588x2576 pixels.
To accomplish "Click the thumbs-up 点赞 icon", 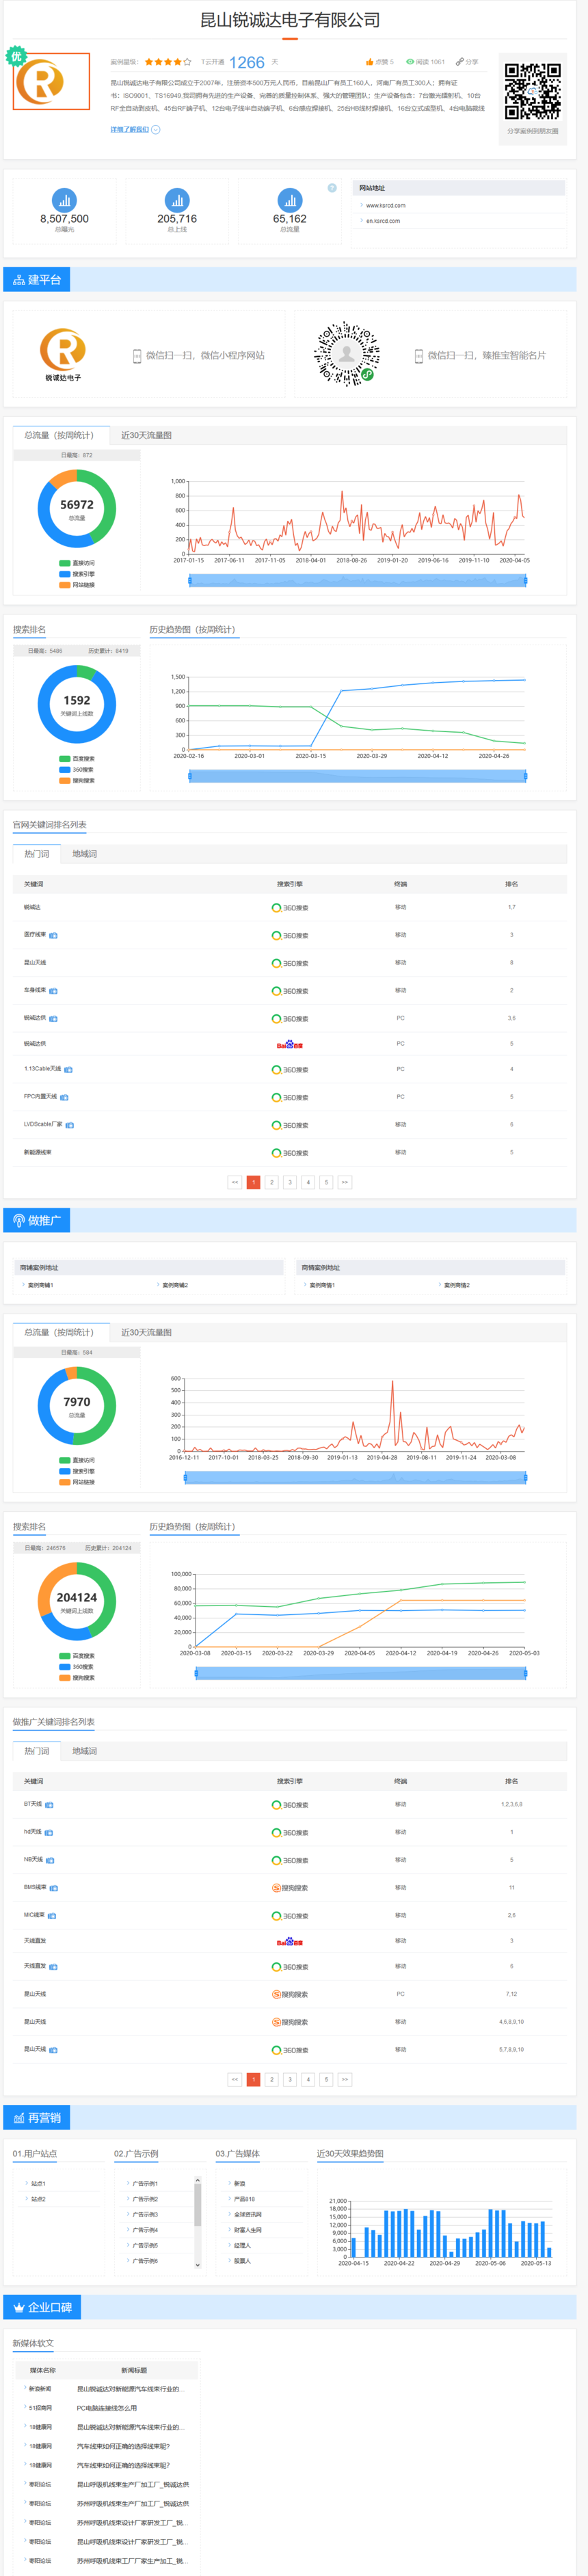I will pyautogui.click(x=369, y=62).
